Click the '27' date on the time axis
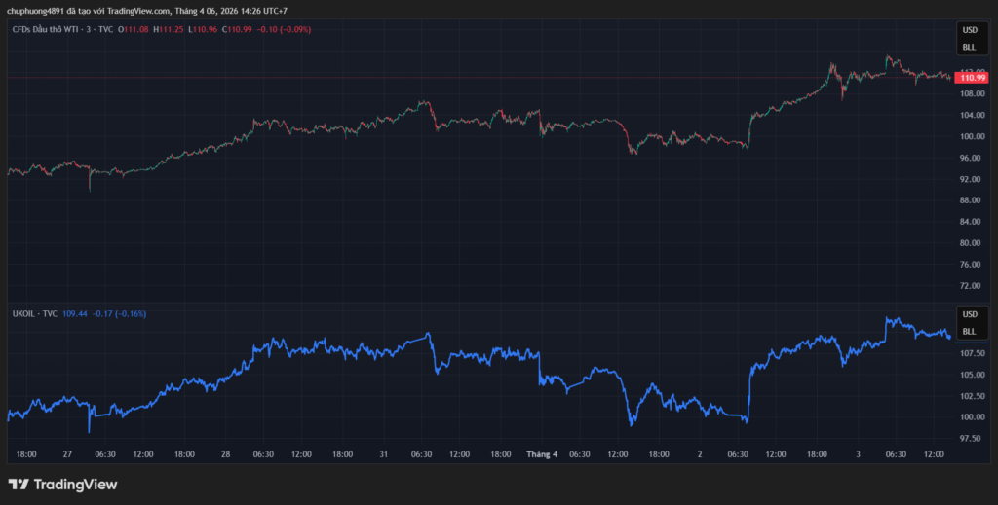The height and width of the screenshot is (505, 998). pos(66,453)
